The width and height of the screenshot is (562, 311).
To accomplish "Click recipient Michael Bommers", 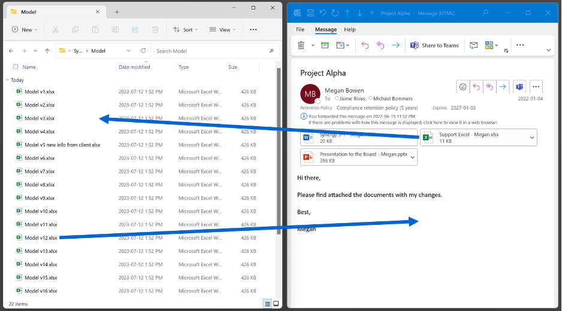I will [x=390, y=99].
